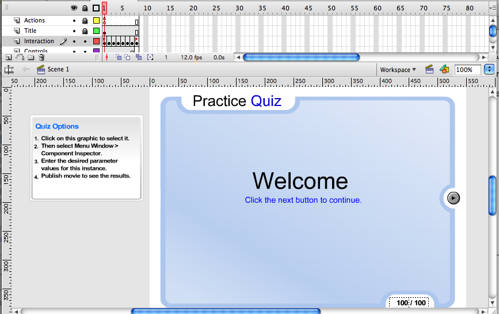Enable the Onion Skin button
499x314 pixels.
coord(119,57)
